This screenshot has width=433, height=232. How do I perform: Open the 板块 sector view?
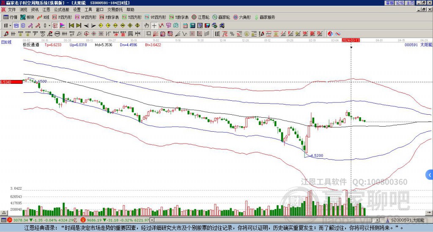[x=27, y=17]
